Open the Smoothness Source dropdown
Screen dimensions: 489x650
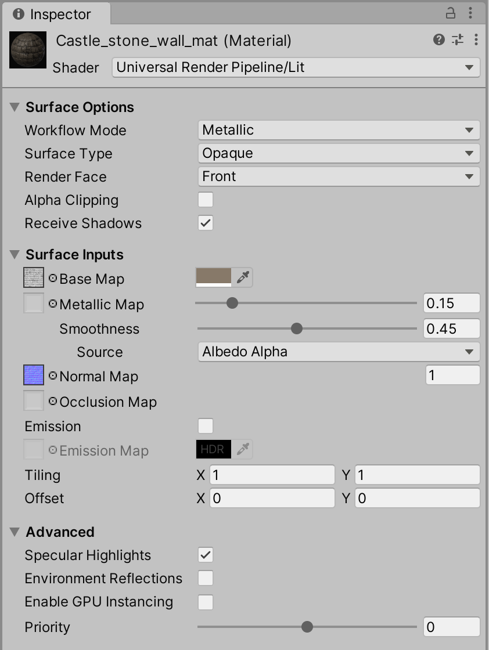(339, 352)
